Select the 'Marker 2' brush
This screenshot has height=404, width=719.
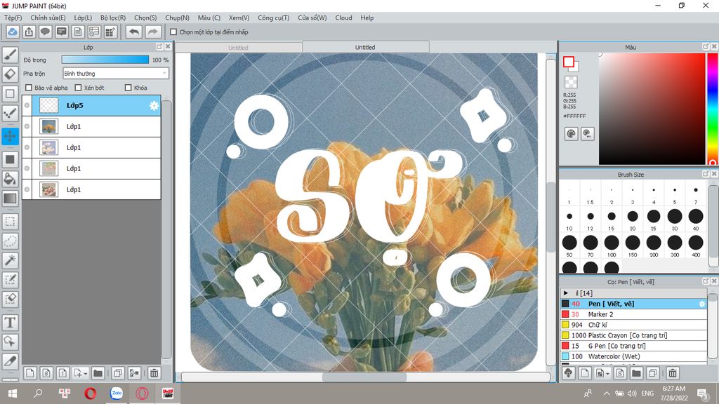tap(634, 314)
